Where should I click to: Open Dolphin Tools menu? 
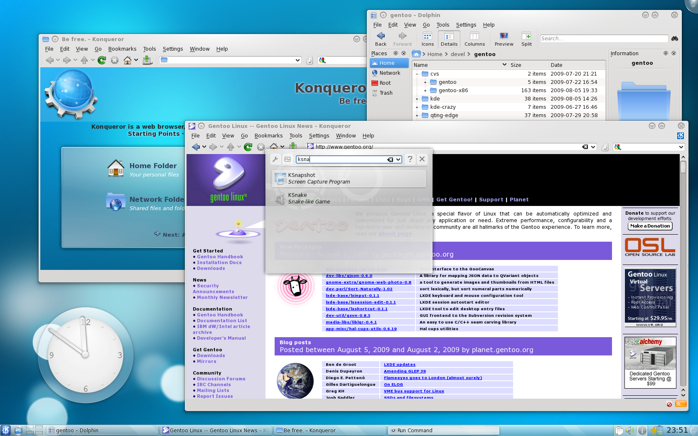point(442,25)
